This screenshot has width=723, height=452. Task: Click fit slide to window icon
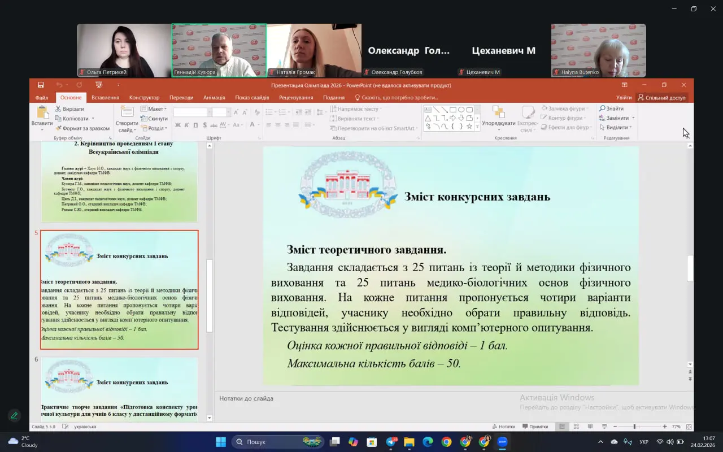coord(689,427)
